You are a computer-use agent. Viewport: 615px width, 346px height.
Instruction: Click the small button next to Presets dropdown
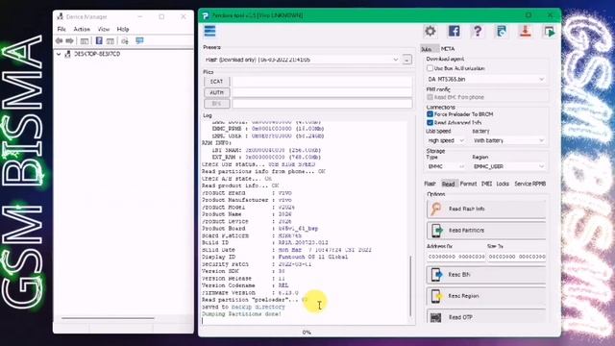[406, 60]
